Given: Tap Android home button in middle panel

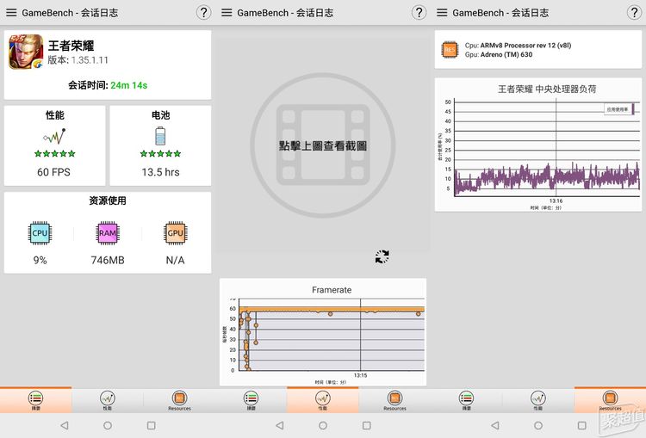Looking at the screenshot, I should tap(323, 425).
